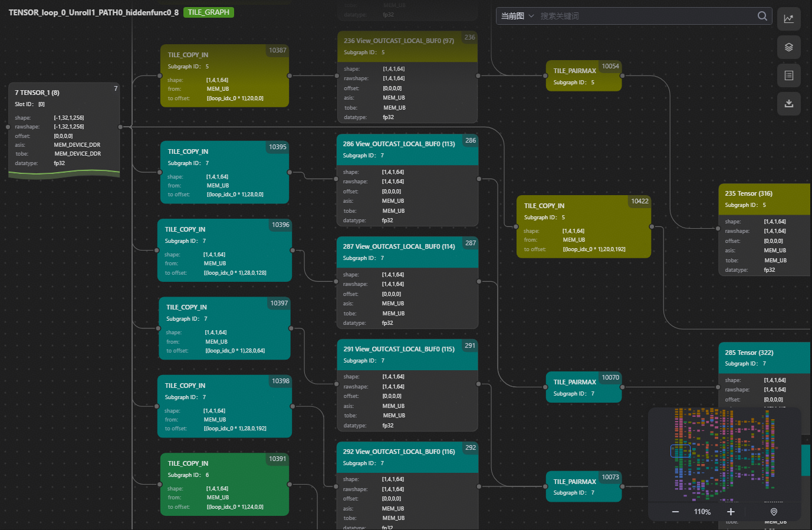
Task: Click the TILE_GRAPH green tag
Action: click(x=209, y=12)
